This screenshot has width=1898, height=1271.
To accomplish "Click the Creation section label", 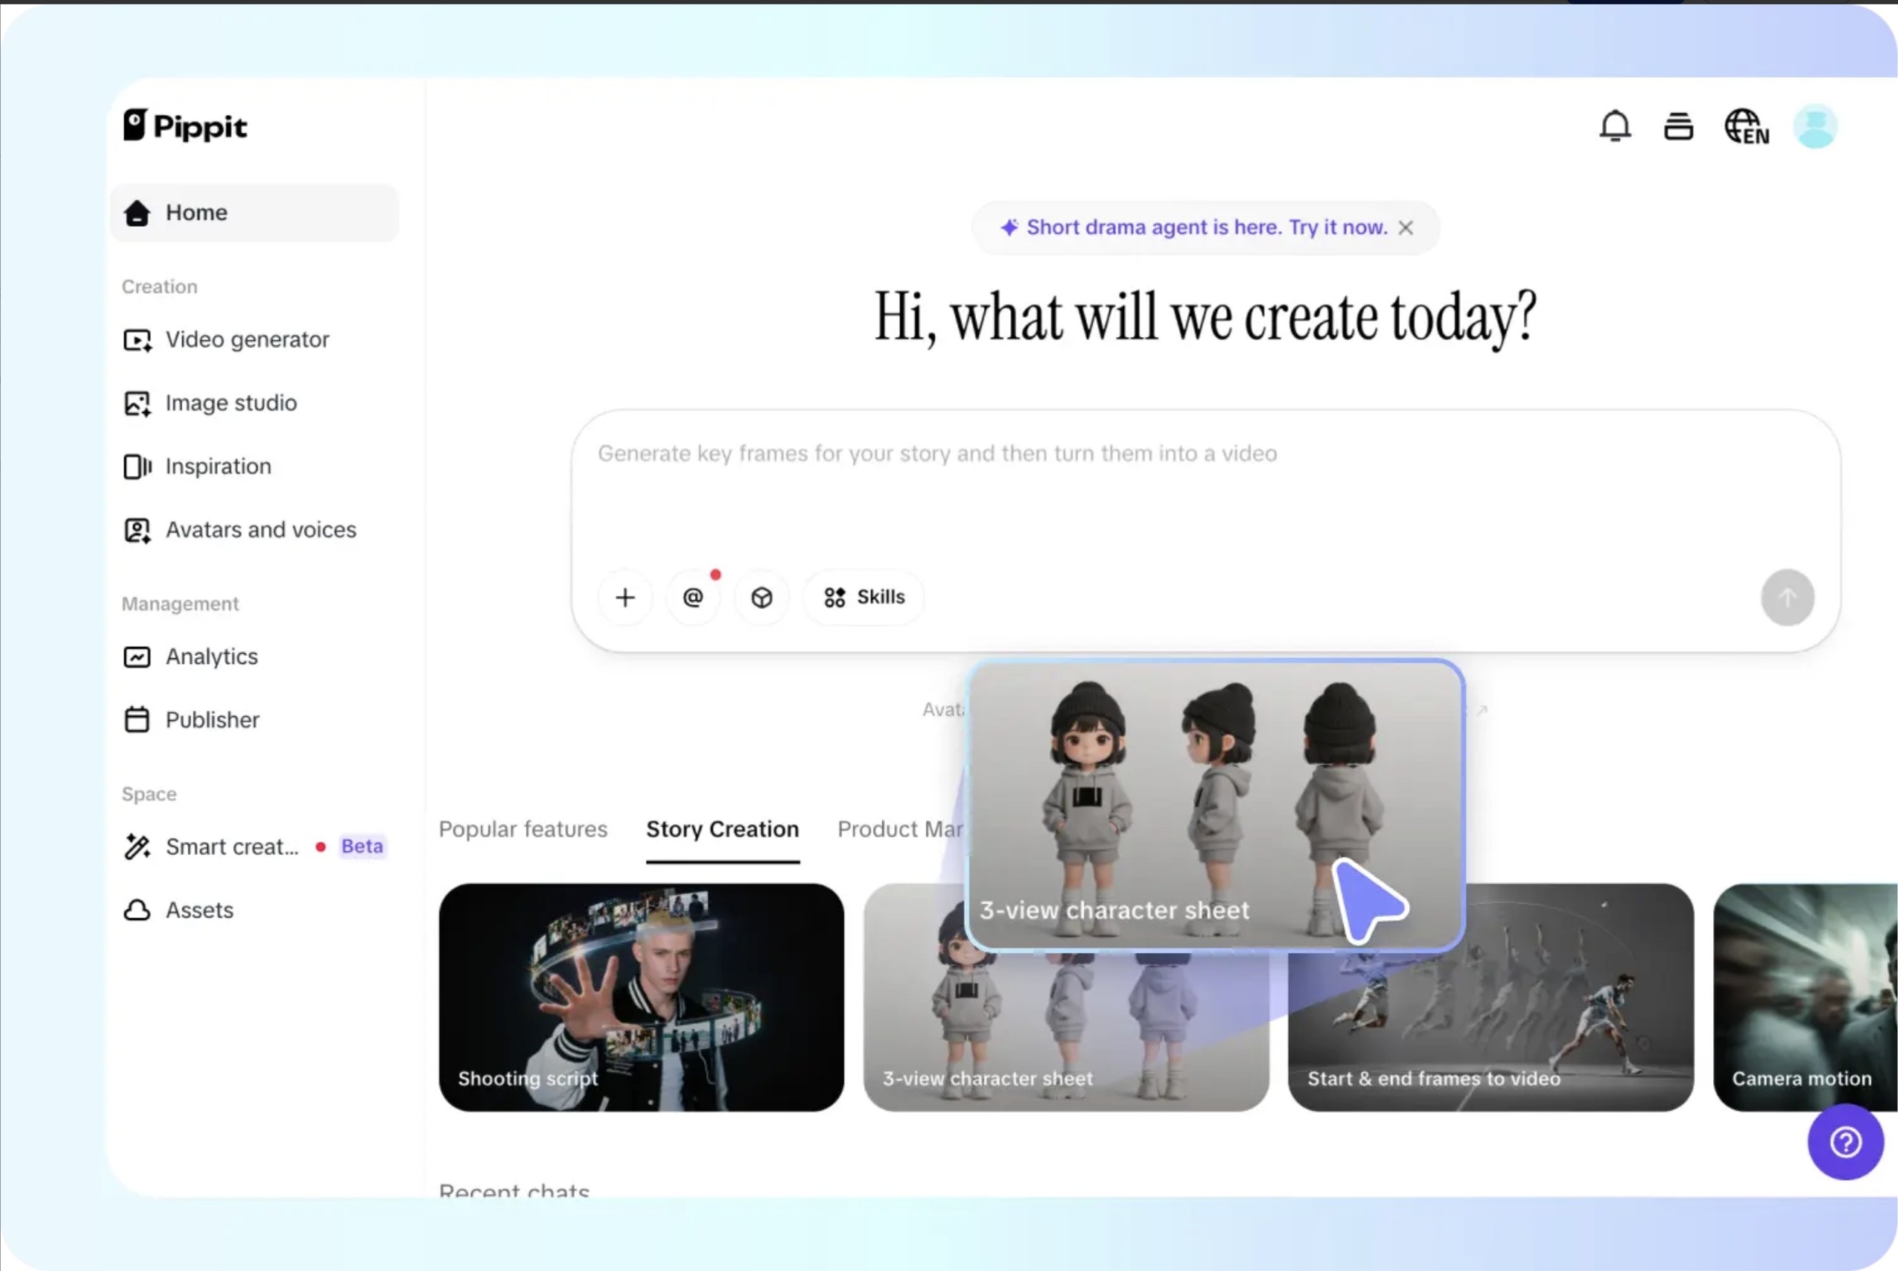I will point(159,287).
